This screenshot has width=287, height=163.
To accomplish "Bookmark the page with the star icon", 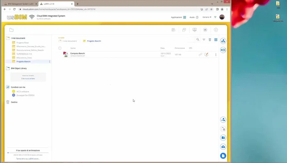I will pos(211,9).
